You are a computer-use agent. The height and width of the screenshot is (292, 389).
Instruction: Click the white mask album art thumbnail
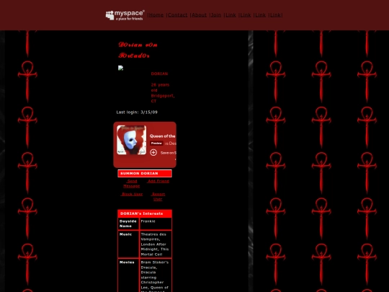(132, 140)
